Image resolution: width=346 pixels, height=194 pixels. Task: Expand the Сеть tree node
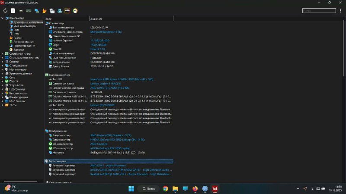[3, 78]
